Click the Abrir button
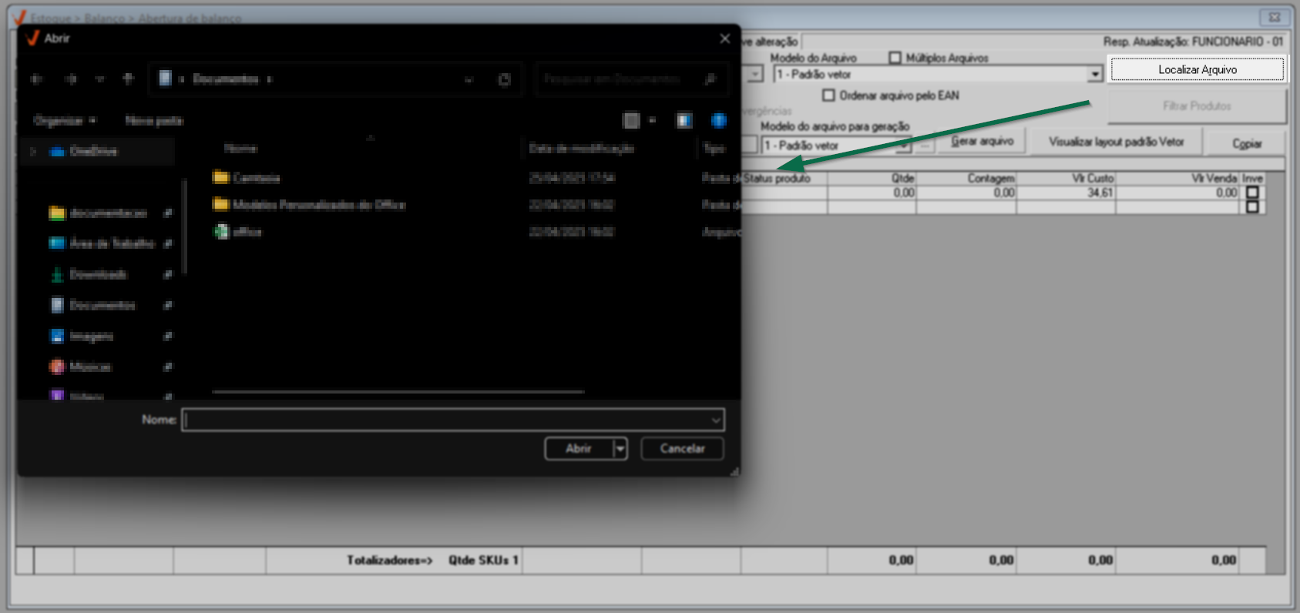Image resolution: width=1300 pixels, height=613 pixels. tap(579, 448)
